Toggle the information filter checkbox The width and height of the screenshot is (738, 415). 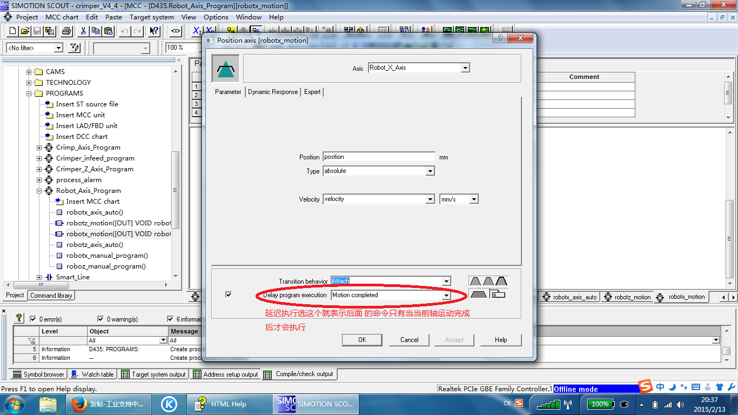[171, 319]
